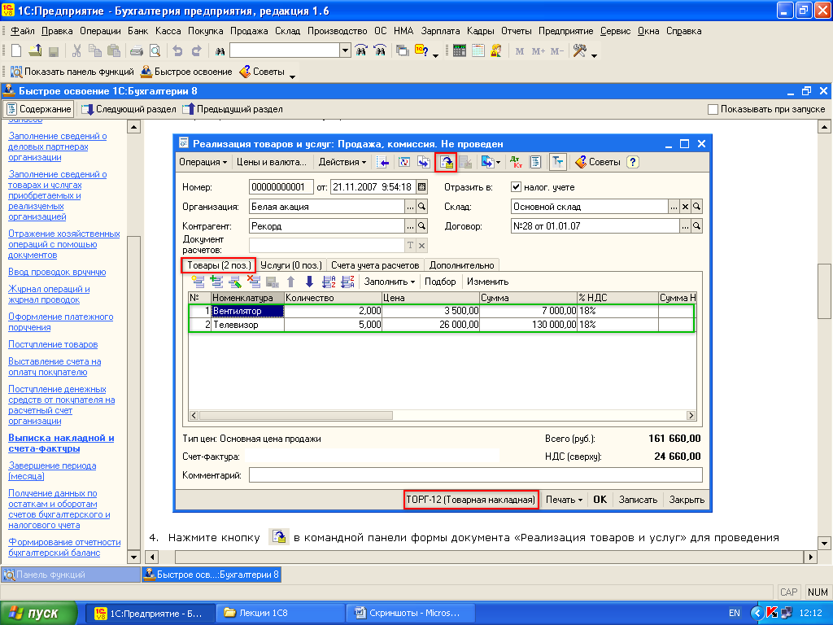The height and width of the screenshot is (625, 833).
Task: Select the Телевизор row cell
Action: (247, 325)
